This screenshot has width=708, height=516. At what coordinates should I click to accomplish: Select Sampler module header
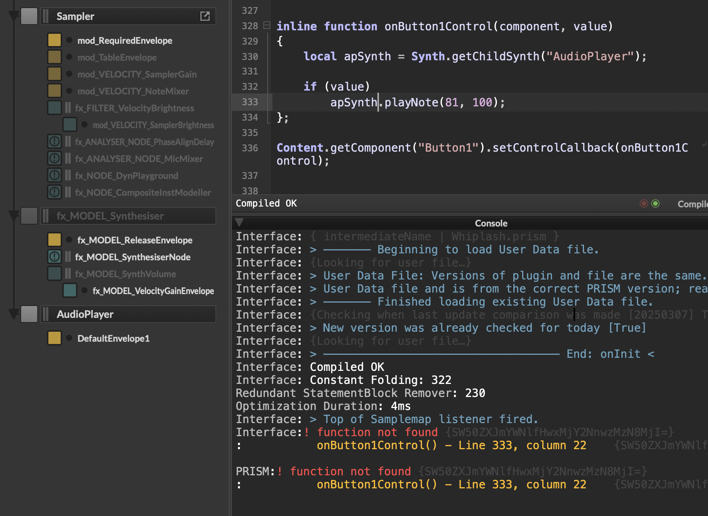[x=128, y=16]
